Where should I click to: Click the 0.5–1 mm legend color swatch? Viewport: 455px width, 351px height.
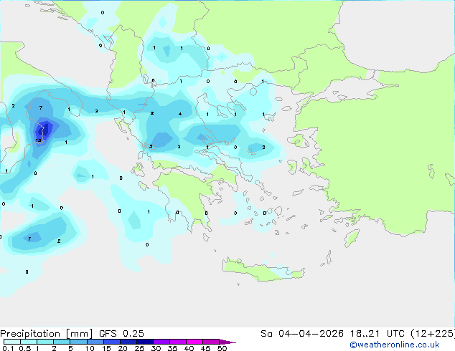pyautogui.click(x=29, y=342)
